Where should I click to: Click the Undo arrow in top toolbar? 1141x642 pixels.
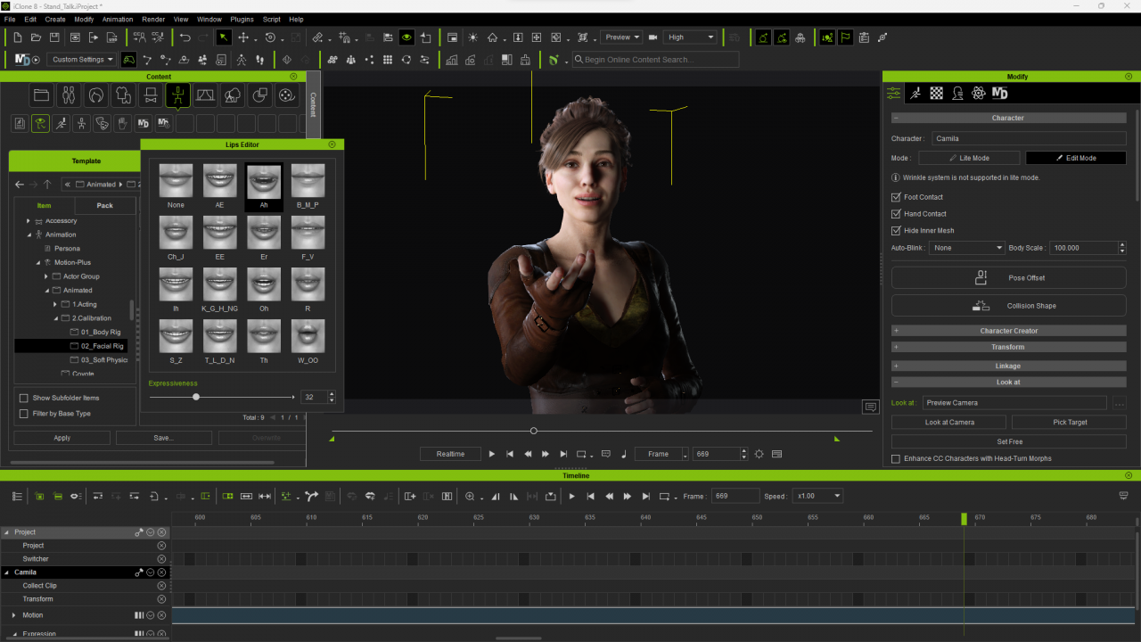point(185,37)
